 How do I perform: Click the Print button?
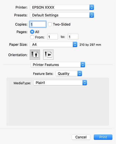pos(103,137)
